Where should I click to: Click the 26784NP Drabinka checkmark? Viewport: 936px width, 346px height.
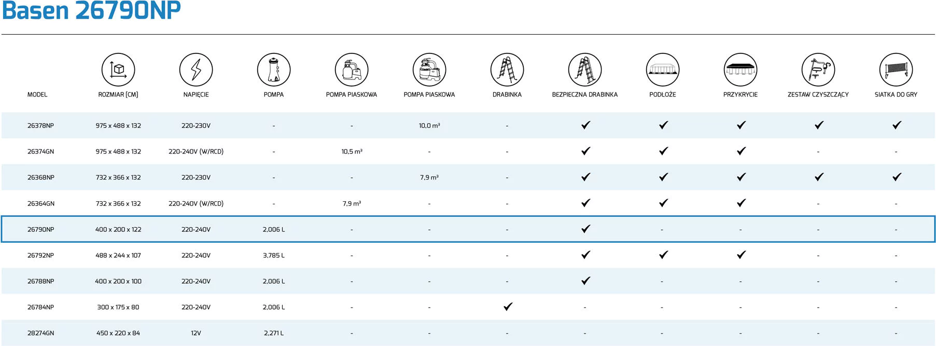coord(508,307)
